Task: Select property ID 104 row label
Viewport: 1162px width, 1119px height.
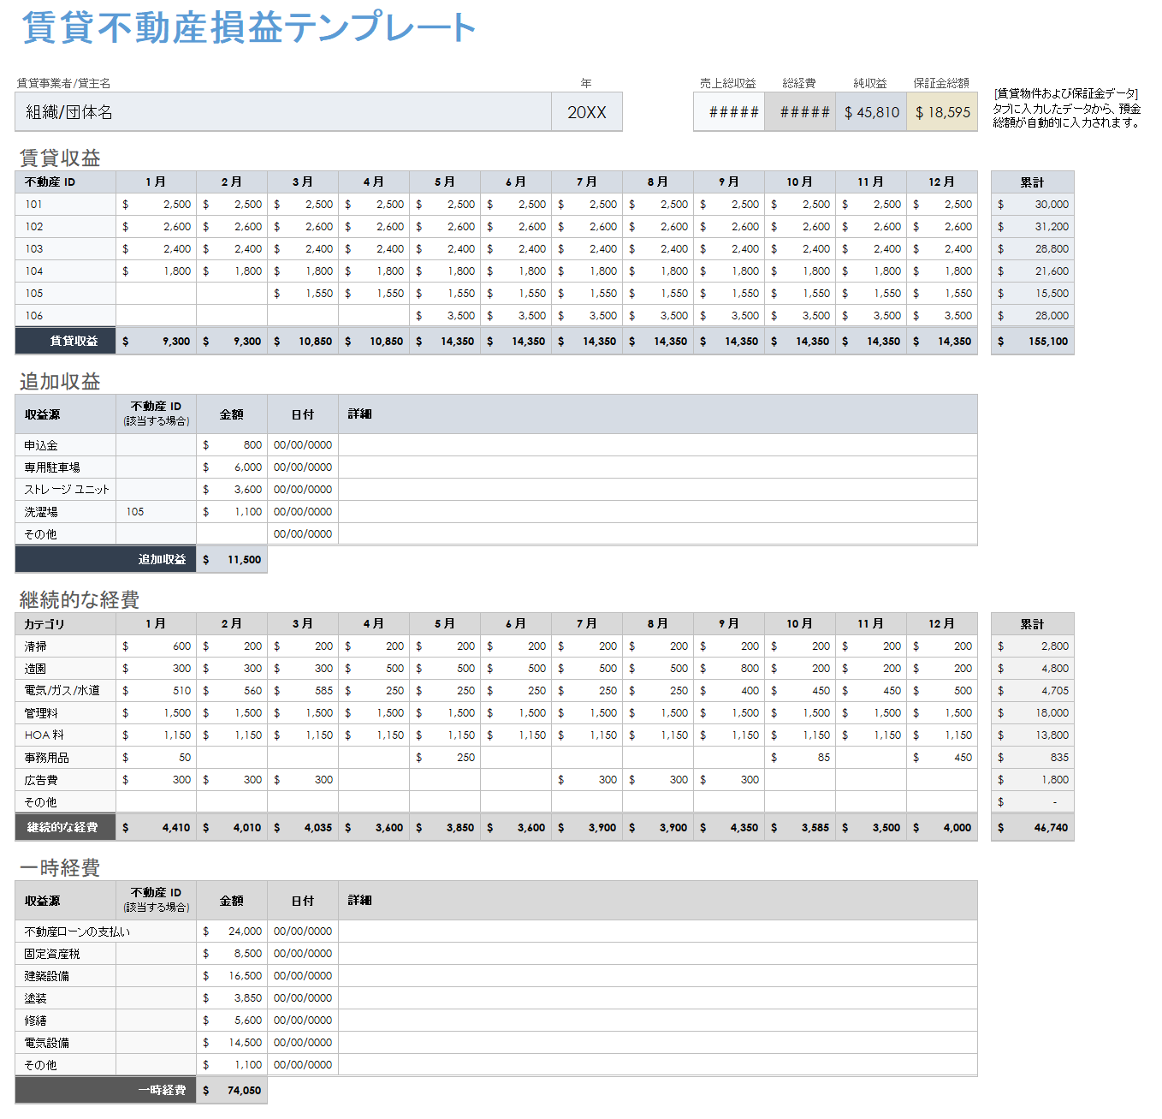Action: pyautogui.click(x=66, y=271)
